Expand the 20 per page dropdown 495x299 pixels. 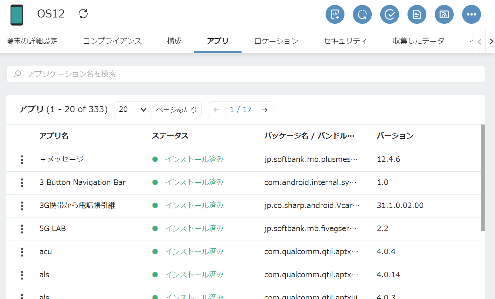point(133,110)
